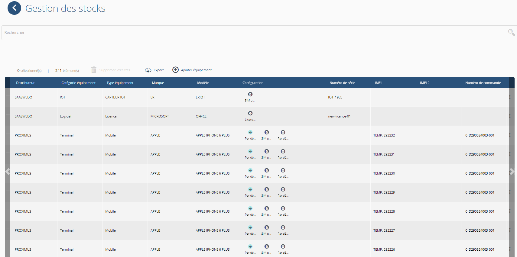
Task: Select the TEMP: 292229 row checkbox
Action: click(8, 192)
